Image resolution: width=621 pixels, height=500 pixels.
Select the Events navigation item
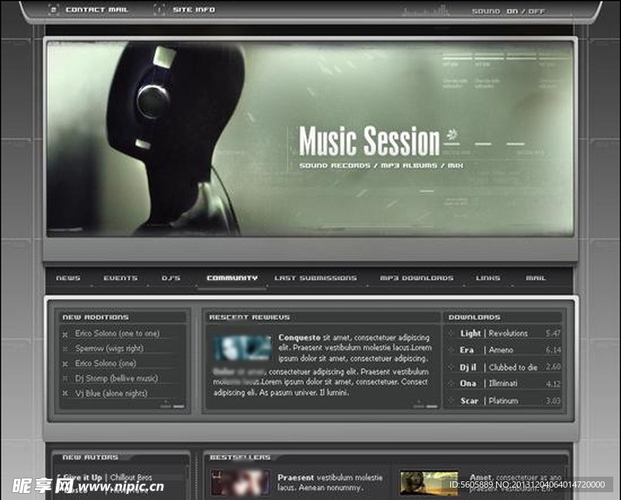pyautogui.click(x=120, y=278)
